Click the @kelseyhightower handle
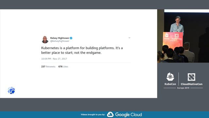 coord(60,41)
